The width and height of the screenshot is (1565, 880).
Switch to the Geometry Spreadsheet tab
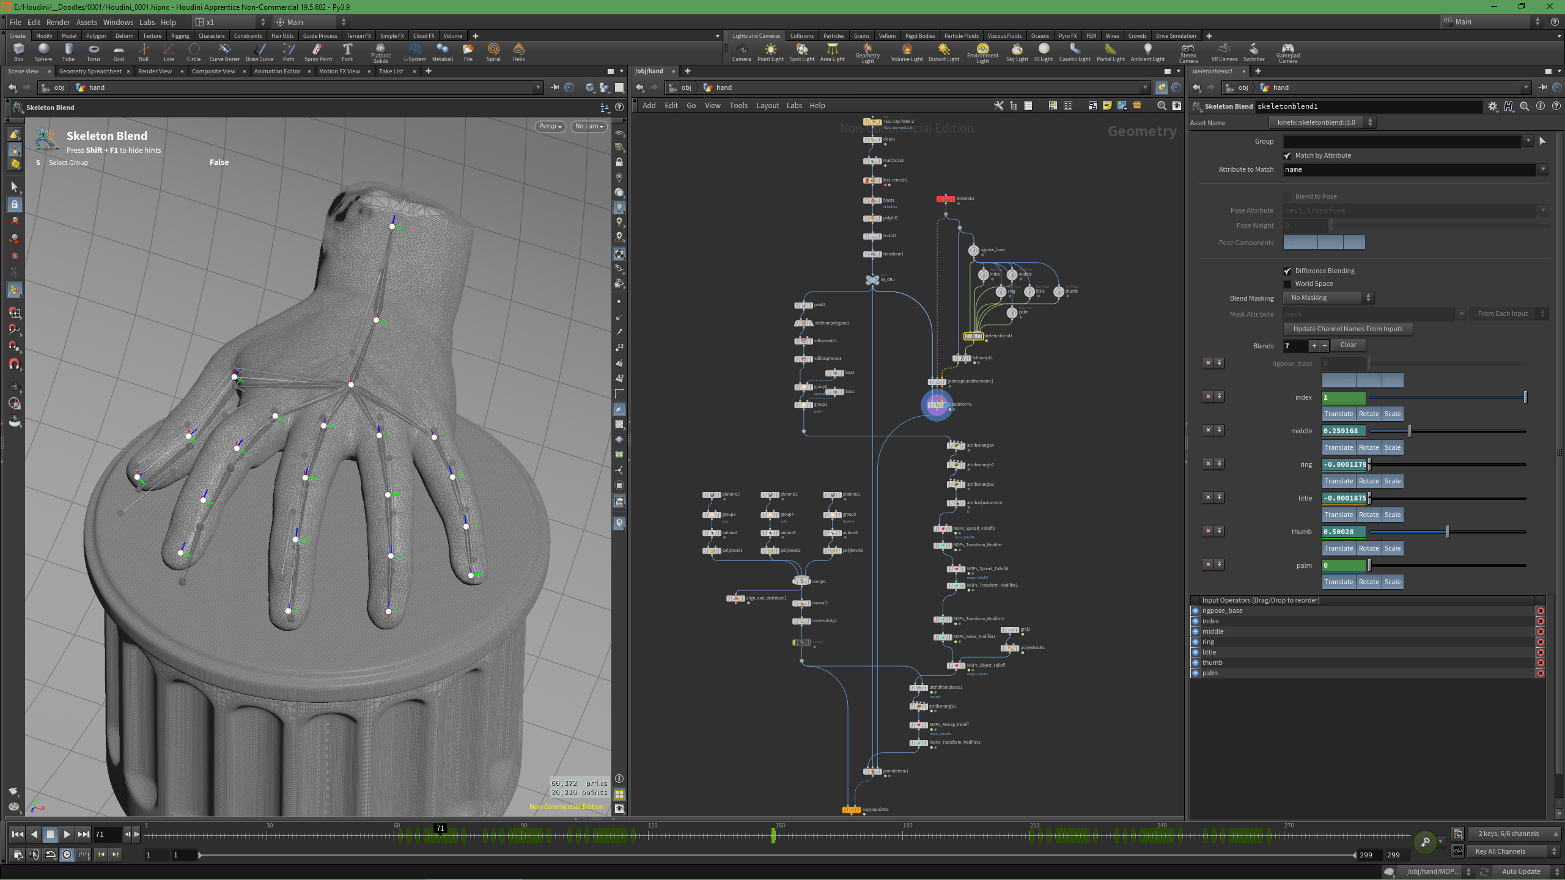tap(90, 71)
